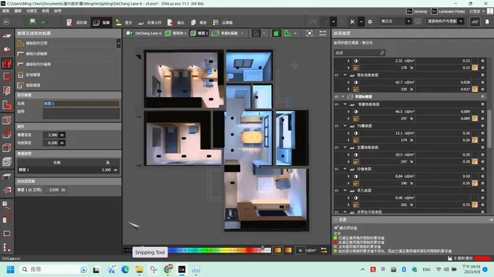
Task: Click the Windows taskbar search box
Action: pos(40,269)
